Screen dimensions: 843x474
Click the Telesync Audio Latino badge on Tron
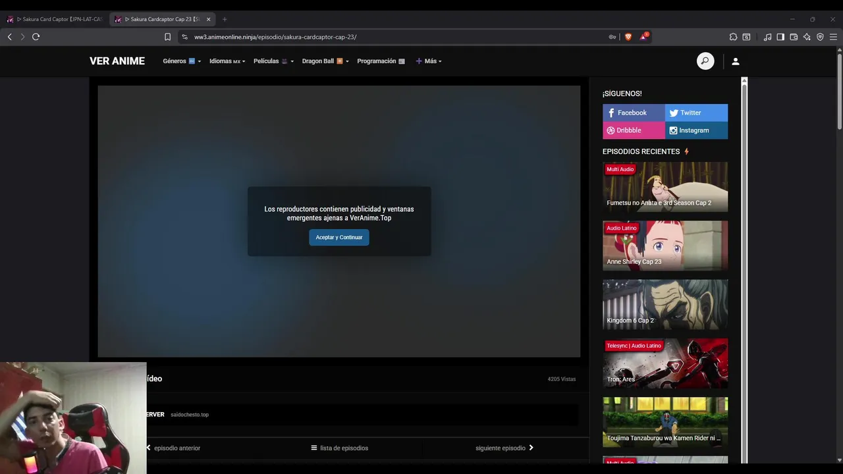click(x=634, y=346)
